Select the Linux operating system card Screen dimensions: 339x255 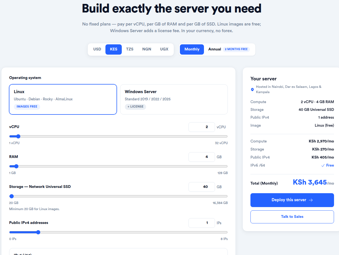[x=63, y=99]
